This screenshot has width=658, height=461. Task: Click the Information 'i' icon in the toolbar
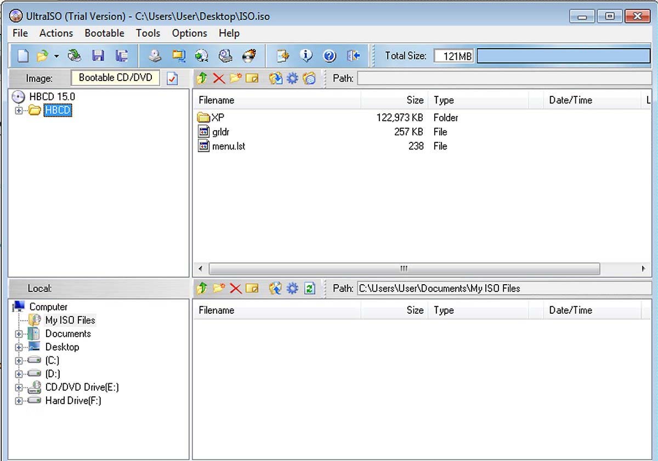pos(306,56)
